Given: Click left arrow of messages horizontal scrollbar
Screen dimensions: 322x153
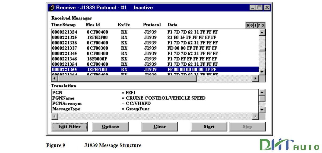Looking at the screenshot, I should pos(55,79).
